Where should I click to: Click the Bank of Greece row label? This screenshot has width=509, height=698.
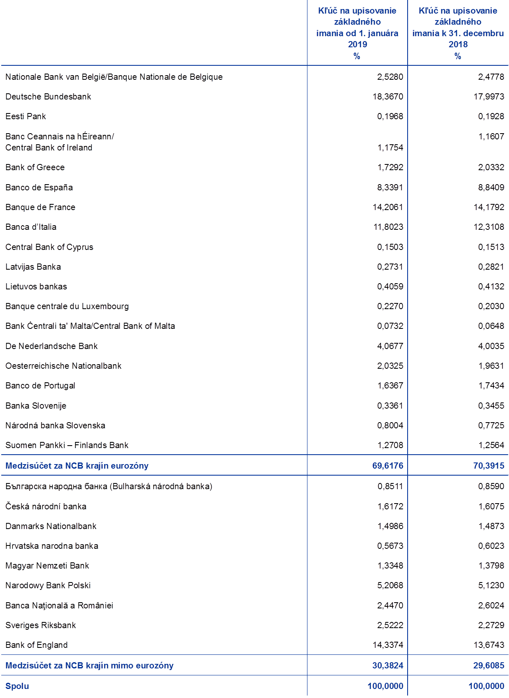coord(35,167)
